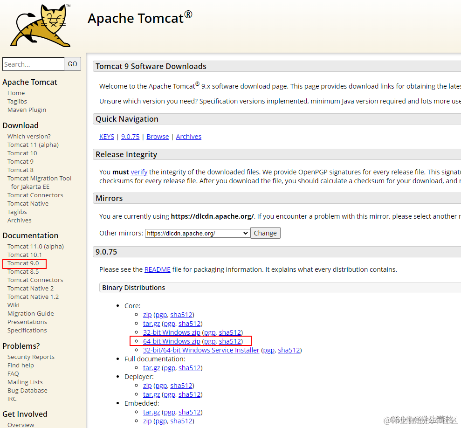The height and width of the screenshot is (428, 461).
Task: Download the Core tar.gz distribution
Action: pyautogui.click(x=151, y=324)
